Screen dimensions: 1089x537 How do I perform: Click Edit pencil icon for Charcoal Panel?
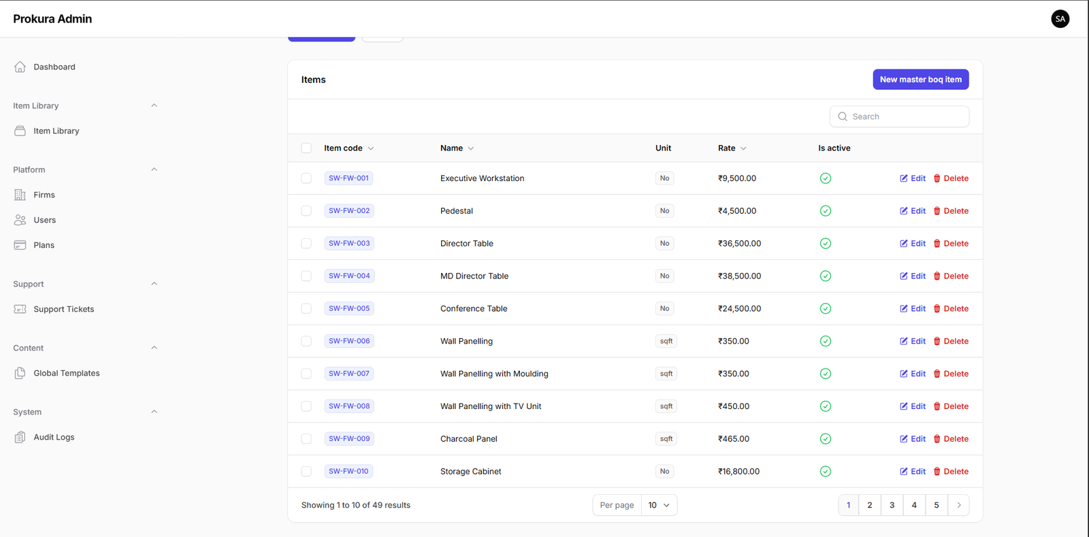point(904,439)
